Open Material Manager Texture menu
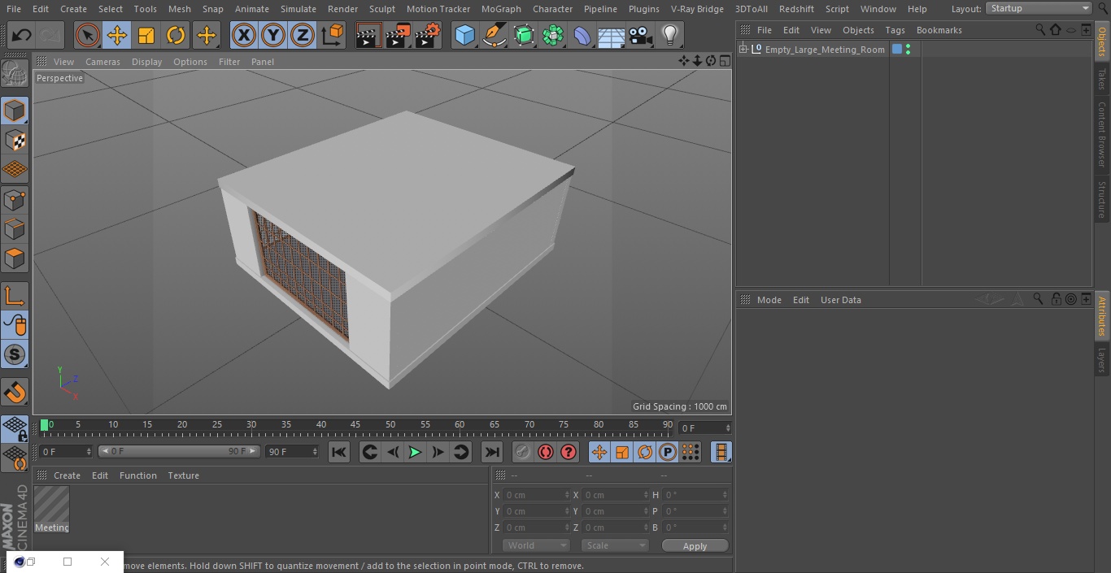The image size is (1111, 573). [x=183, y=475]
